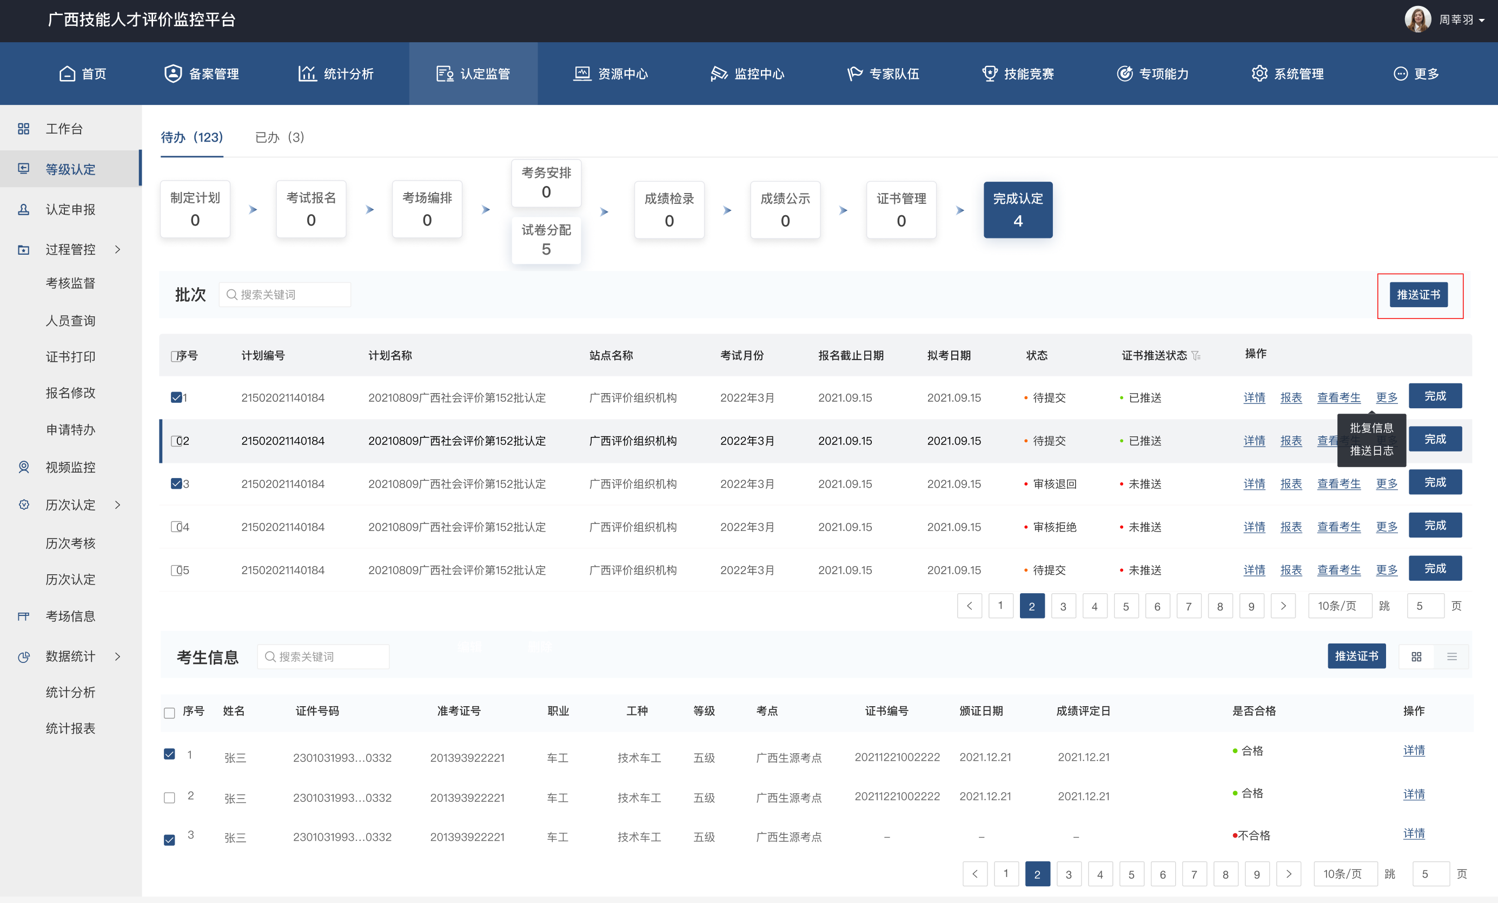Click the 工作台 grid icon in sidebar
Screen dimensions: 1498x903
point(24,129)
